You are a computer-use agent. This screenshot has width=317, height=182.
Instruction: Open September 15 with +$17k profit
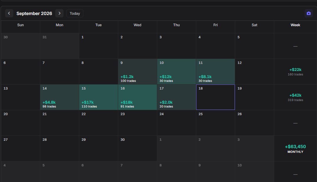98,97
